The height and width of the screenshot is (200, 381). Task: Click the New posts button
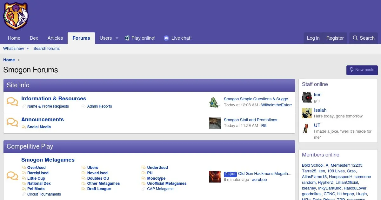(362, 70)
